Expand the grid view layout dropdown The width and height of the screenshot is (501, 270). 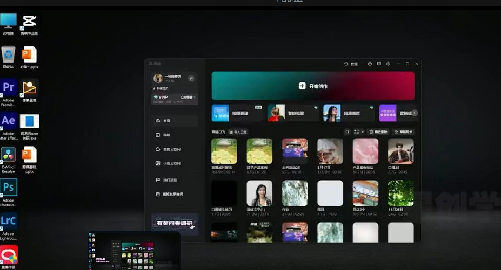point(358,131)
